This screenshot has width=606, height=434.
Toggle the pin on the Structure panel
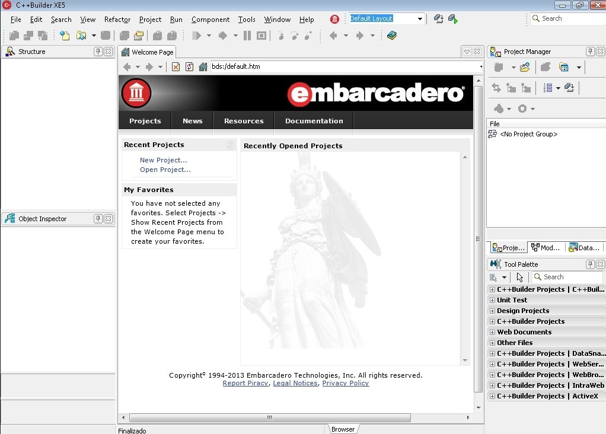click(x=98, y=52)
